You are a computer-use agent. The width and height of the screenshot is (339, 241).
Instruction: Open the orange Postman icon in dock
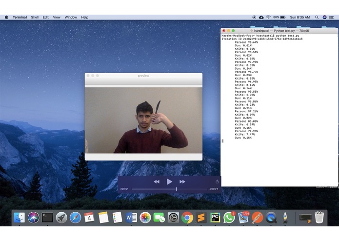tap(257, 218)
